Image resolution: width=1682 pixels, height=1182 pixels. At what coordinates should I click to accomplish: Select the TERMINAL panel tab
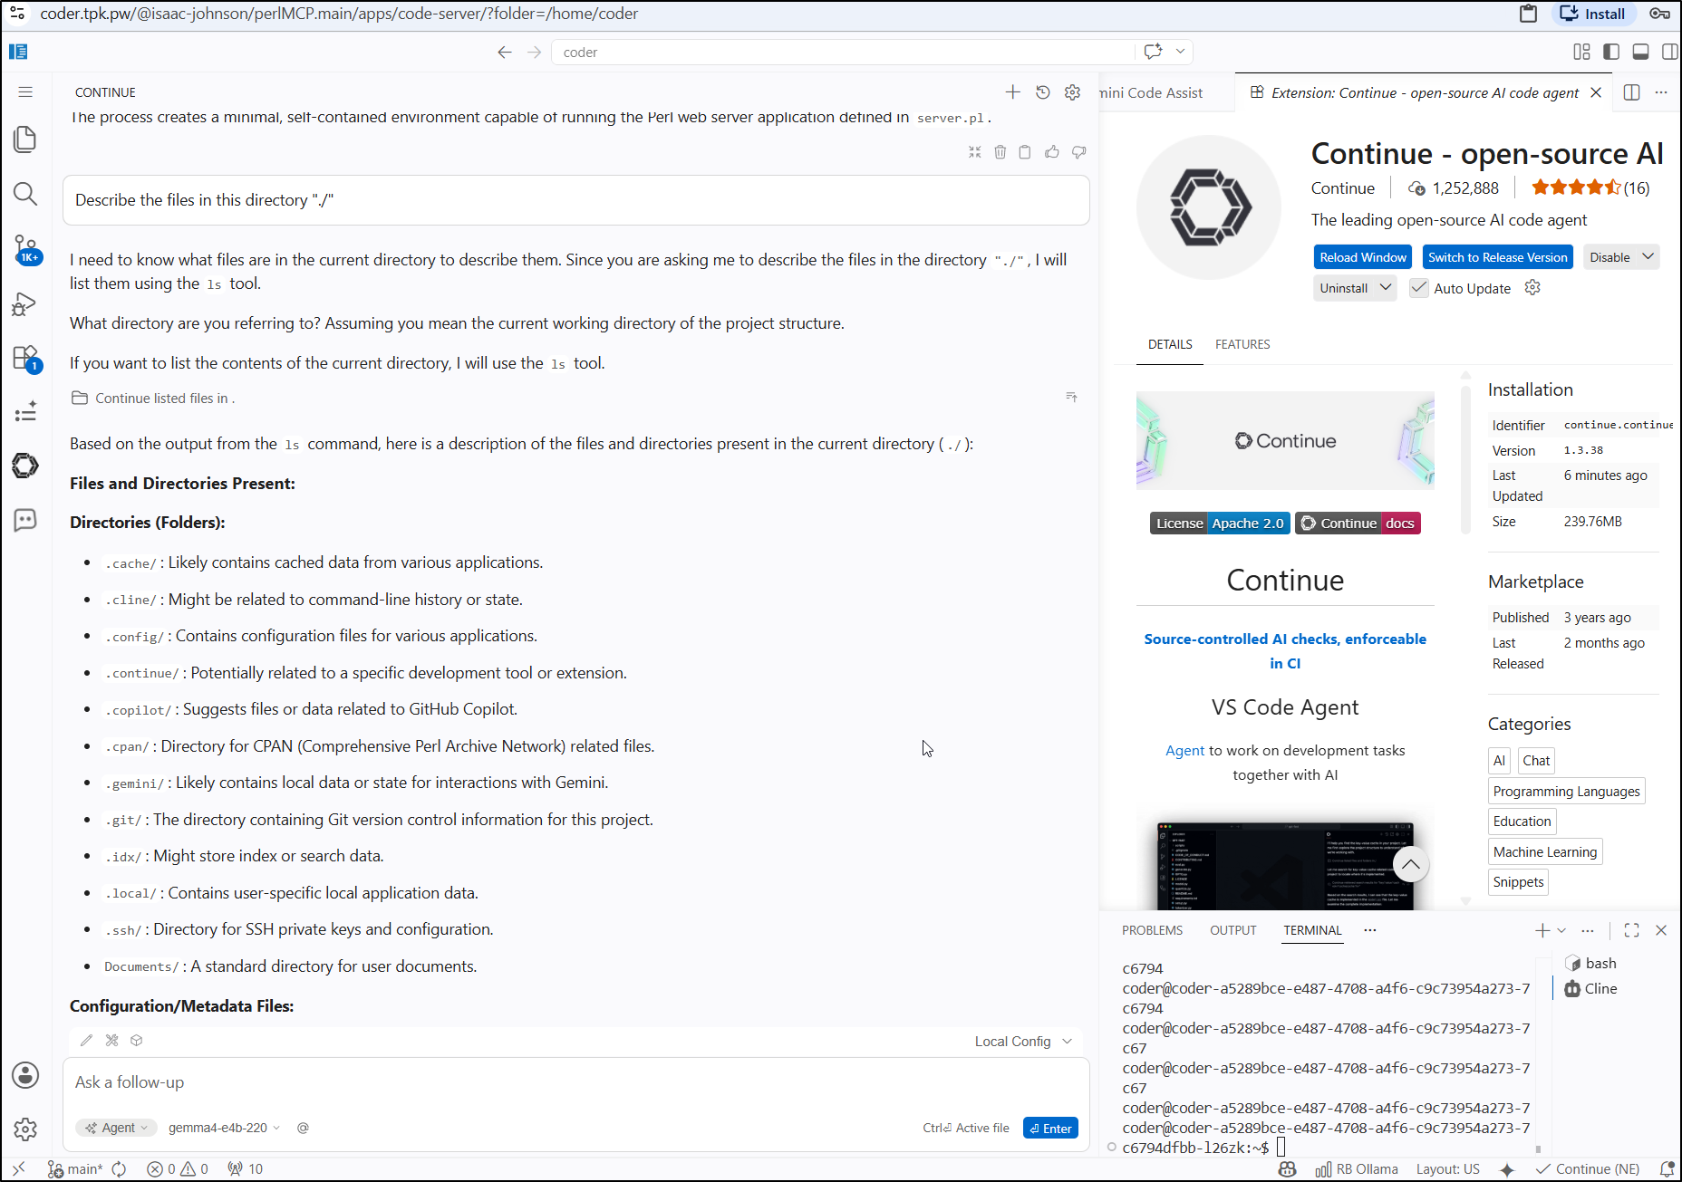[x=1312, y=930]
